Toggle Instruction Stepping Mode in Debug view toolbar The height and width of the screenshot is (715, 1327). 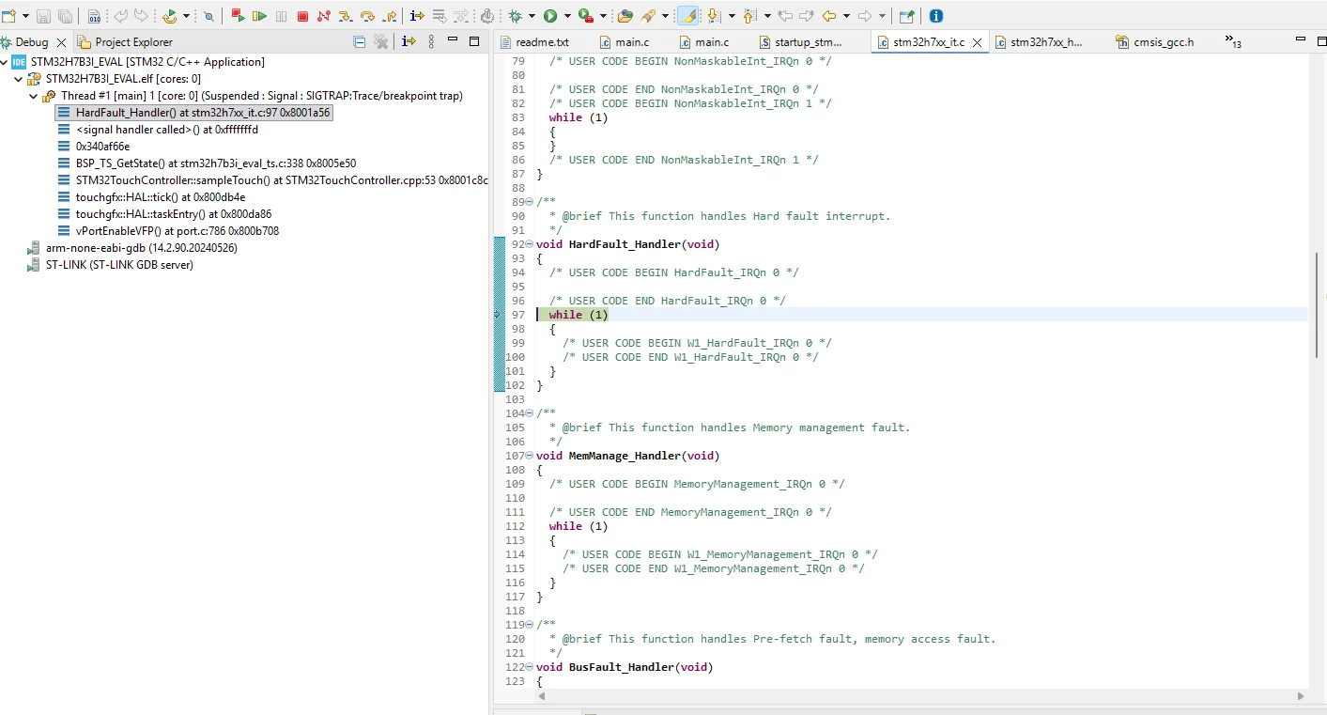[x=409, y=42]
